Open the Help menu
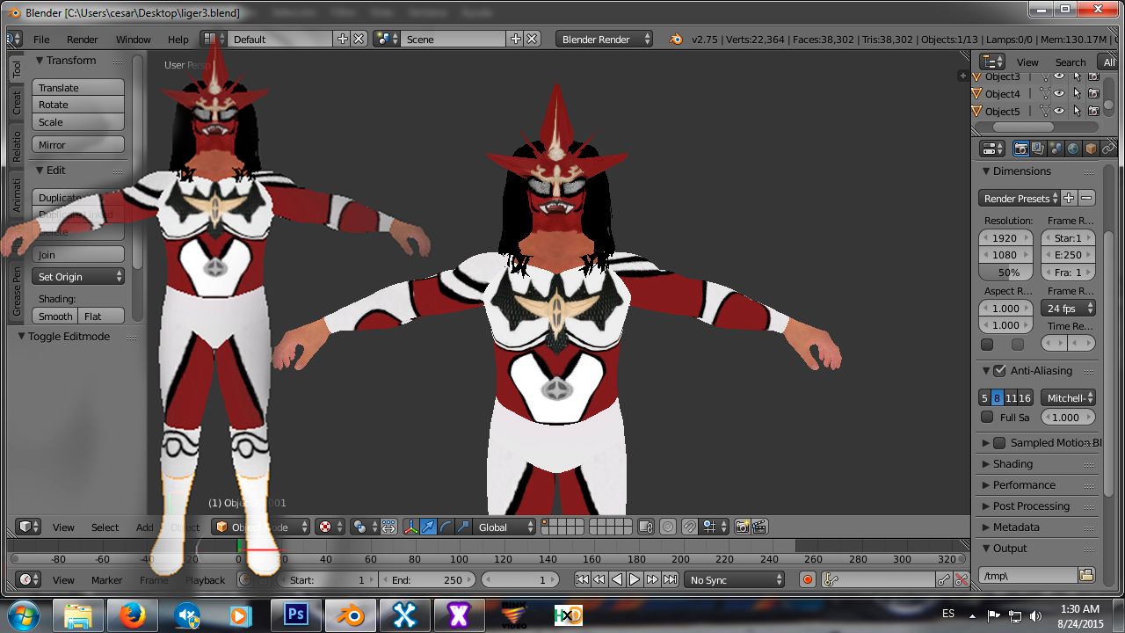This screenshot has height=633, width=1125. tap(178, 39)
